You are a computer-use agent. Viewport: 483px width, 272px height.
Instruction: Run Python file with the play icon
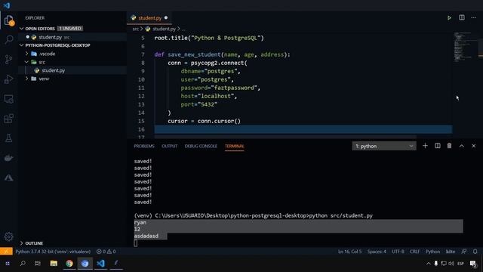click(x=449, y=18)
